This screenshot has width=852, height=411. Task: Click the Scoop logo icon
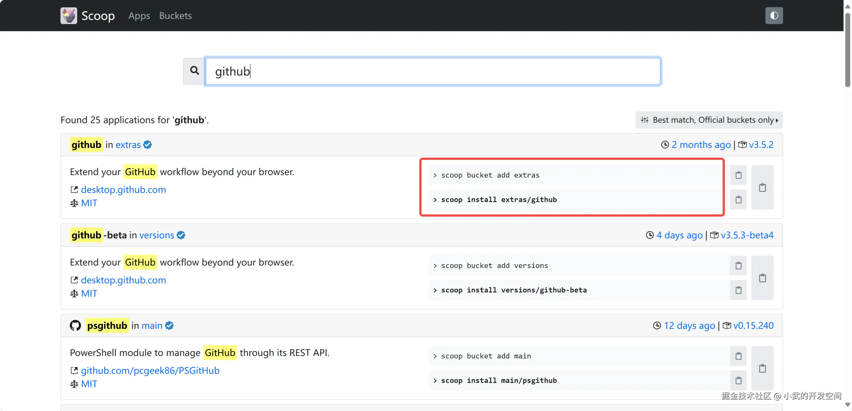click(69, 16)
